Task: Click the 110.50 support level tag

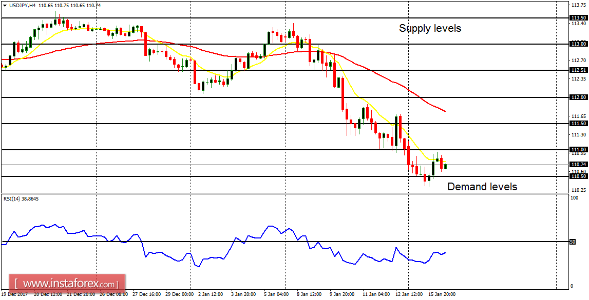Action: (x=578, y=176)
